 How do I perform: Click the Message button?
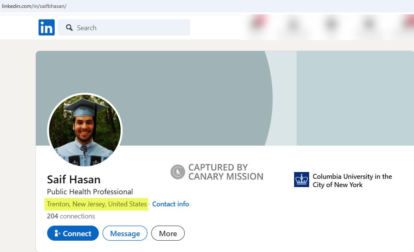click(125, 233)
